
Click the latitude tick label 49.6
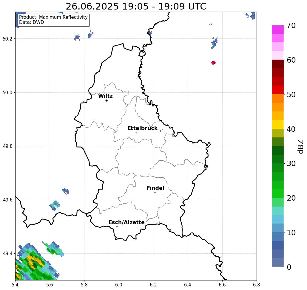pyautogui.click(x=7, y=200)
